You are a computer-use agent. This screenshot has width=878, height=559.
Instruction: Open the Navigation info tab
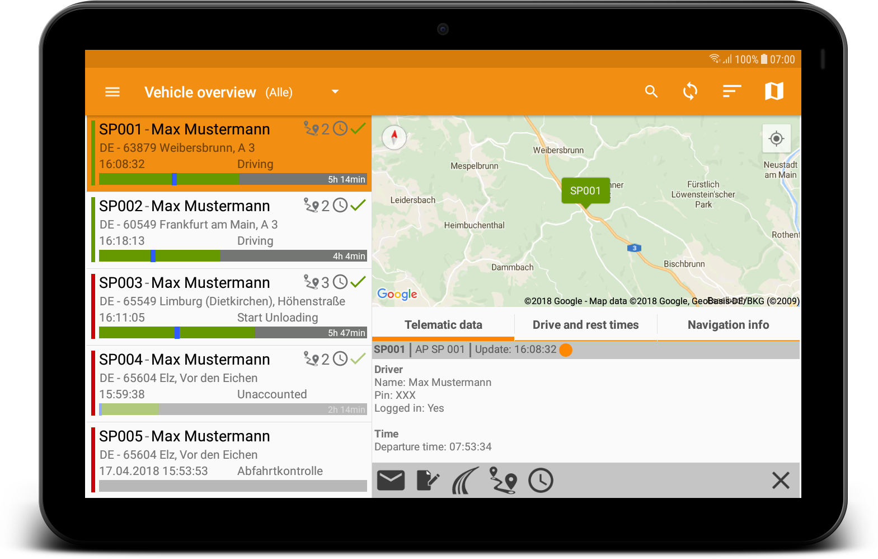[x=728, y=325]
